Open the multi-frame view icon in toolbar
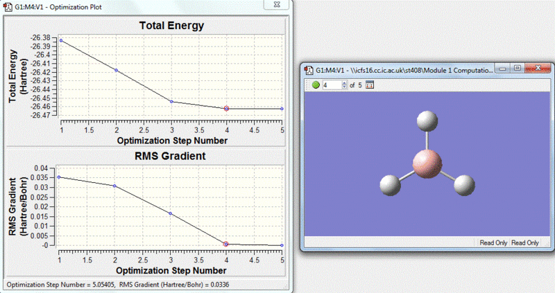Viewport: 555px width, 293px height. tap(370, 85)
